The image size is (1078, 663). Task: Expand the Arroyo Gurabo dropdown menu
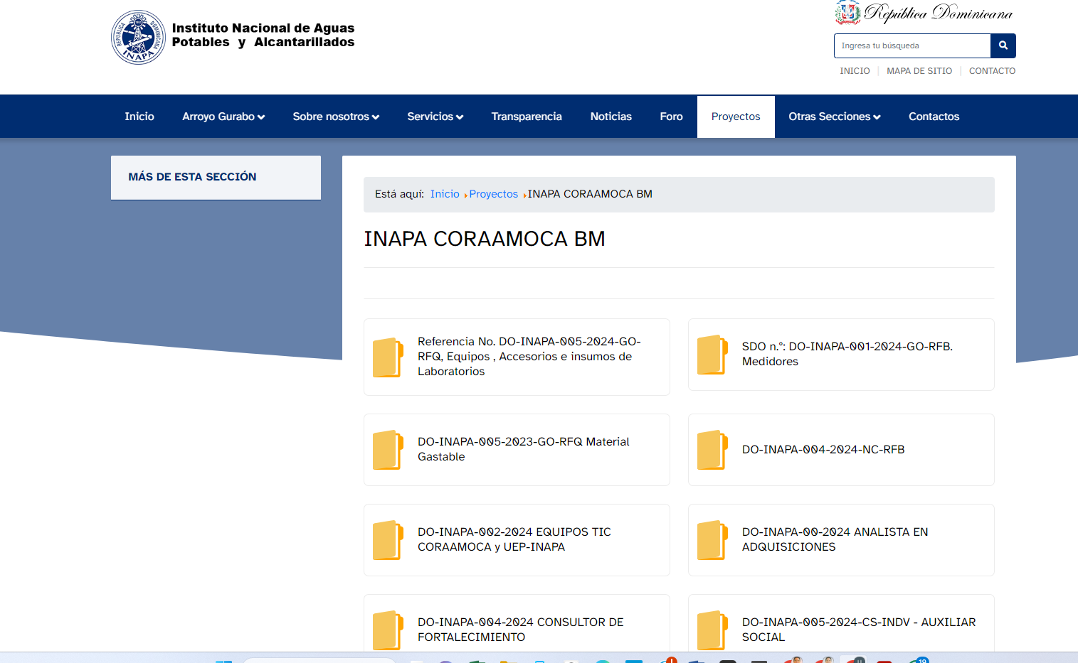(223, 117)
